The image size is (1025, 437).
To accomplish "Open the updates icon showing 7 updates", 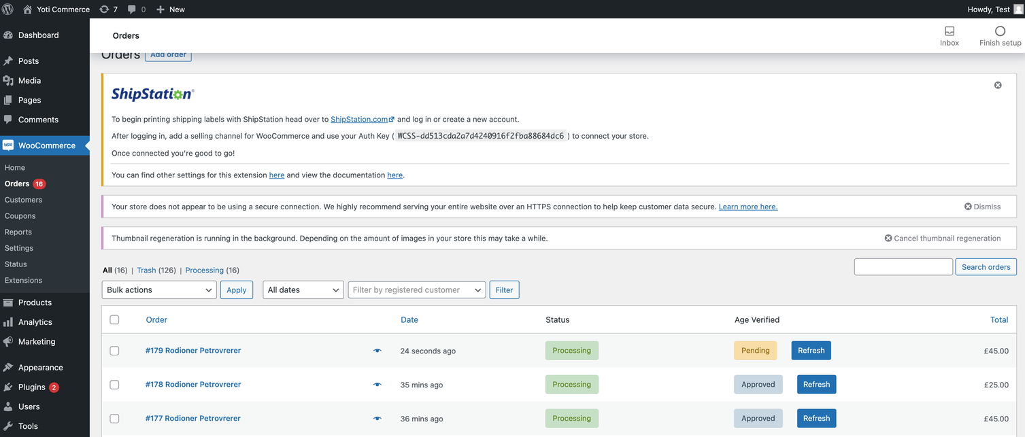I will (108, 9).
